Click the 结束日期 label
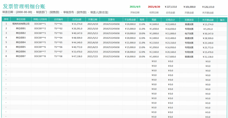This screenshot has height=118, width=228. click(x=154, y=13)
